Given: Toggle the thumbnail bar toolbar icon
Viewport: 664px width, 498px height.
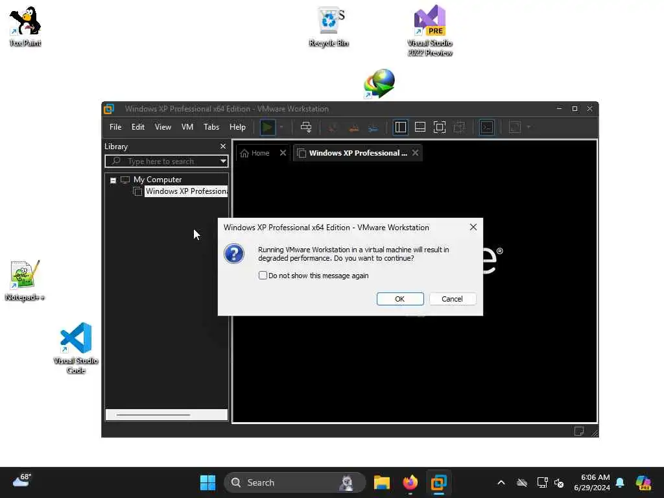Looking at the screenshot, I should [x=420, y=127].
